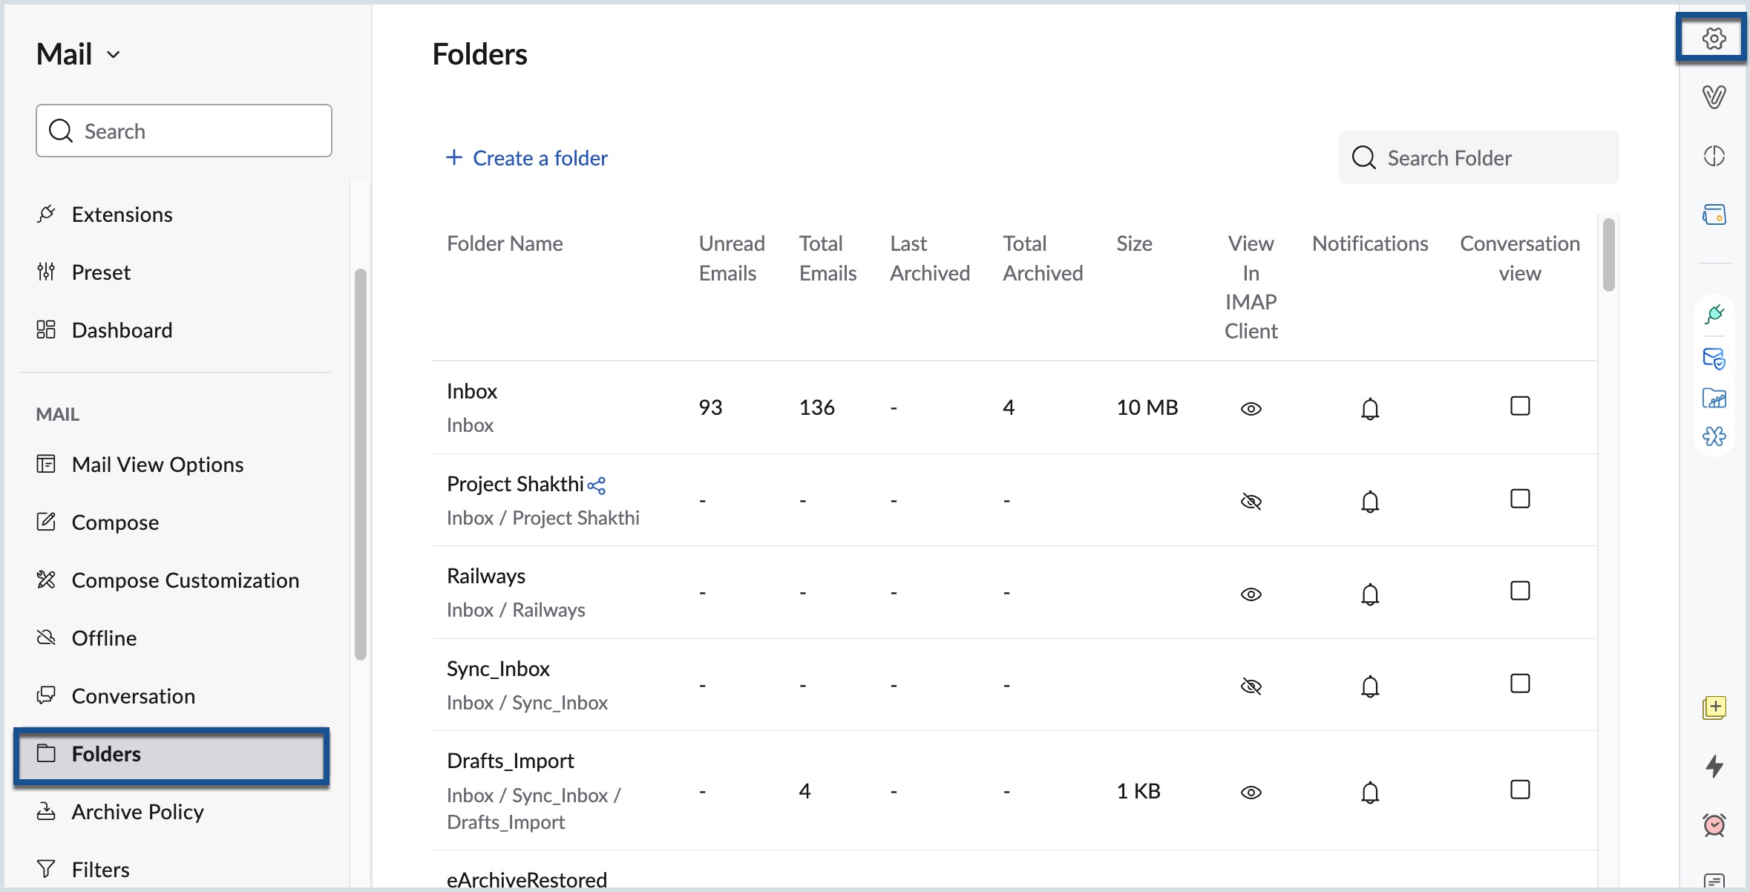Open Mail View Options
This screenshot has height=892, width=1750.
point(140,465)
